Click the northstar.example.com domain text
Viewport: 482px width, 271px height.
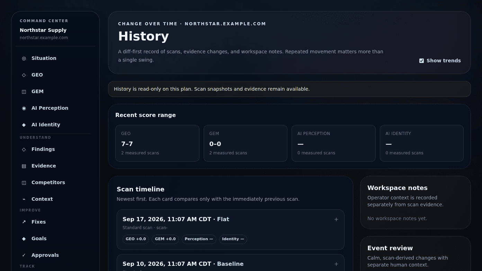click(x=44, y=38)
